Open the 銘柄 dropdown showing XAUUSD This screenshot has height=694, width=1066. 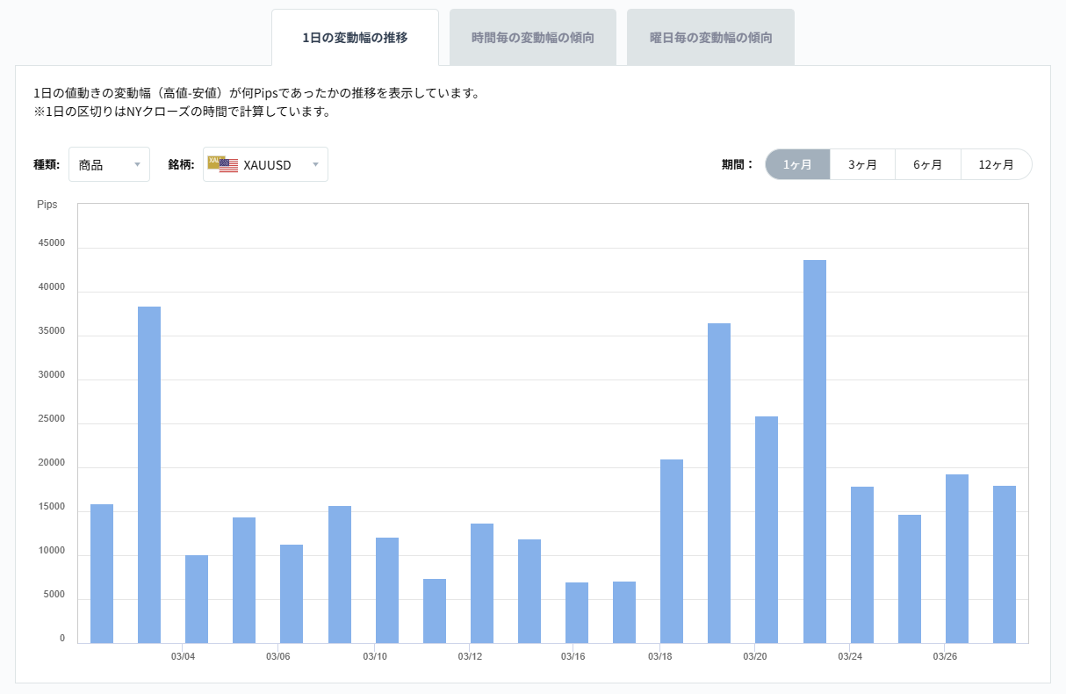coord(265,163)
